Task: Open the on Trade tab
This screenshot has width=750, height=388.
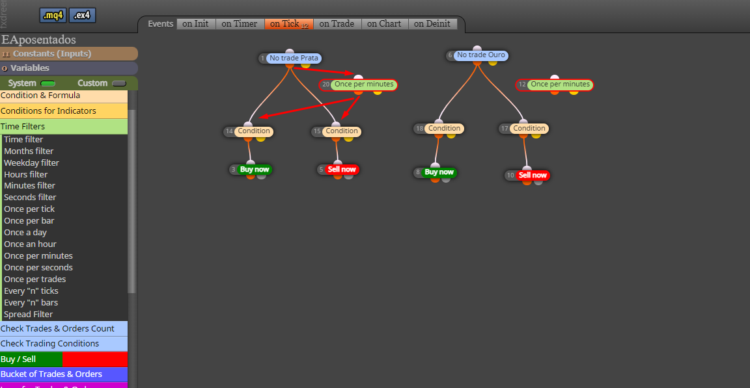Action: pyautogui.click(x=337, y=24)
